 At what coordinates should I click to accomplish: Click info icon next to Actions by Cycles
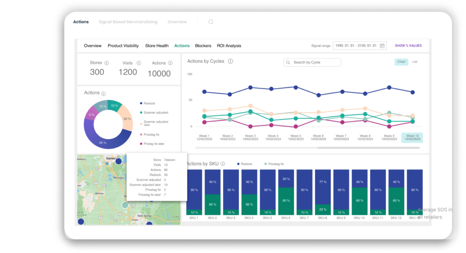click(230, 61)
